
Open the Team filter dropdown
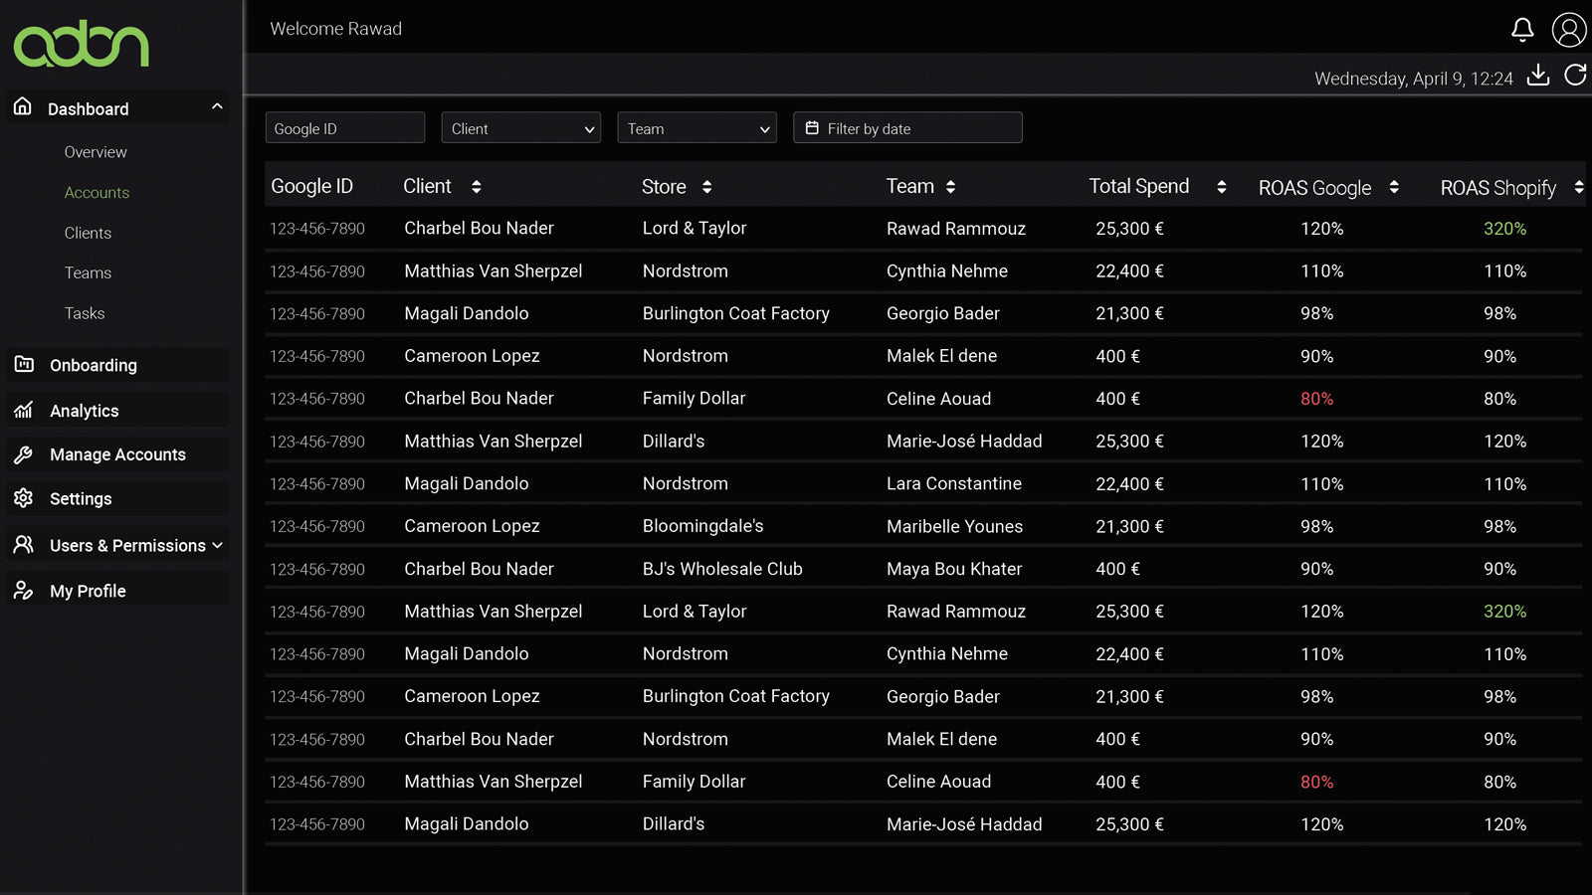[x=696, y=127]
